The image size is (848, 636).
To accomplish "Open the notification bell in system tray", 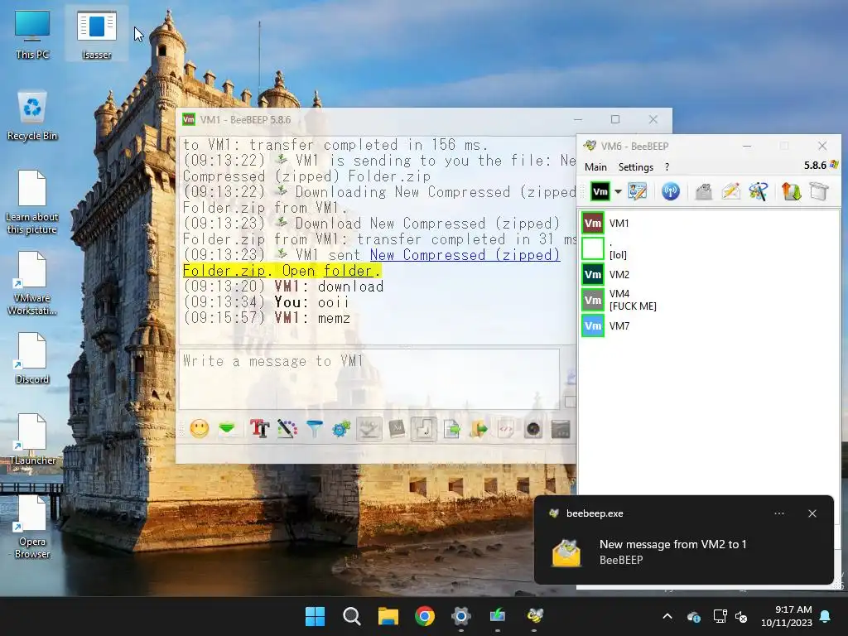I will [826, 616].
